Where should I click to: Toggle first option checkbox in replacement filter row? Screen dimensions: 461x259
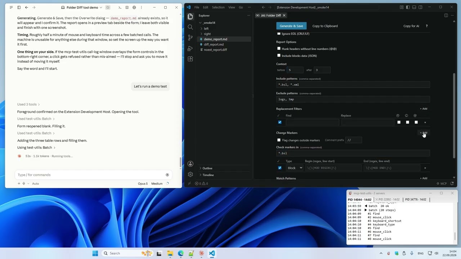point(399,122)
